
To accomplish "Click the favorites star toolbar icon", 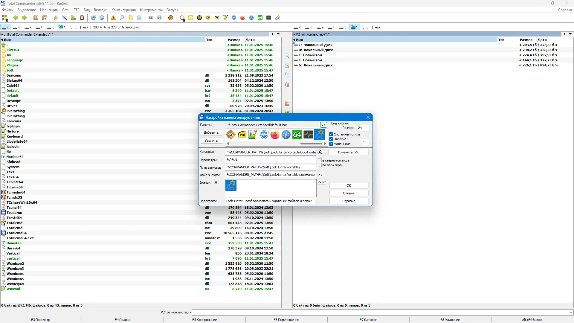I will (x=56, y=18).
